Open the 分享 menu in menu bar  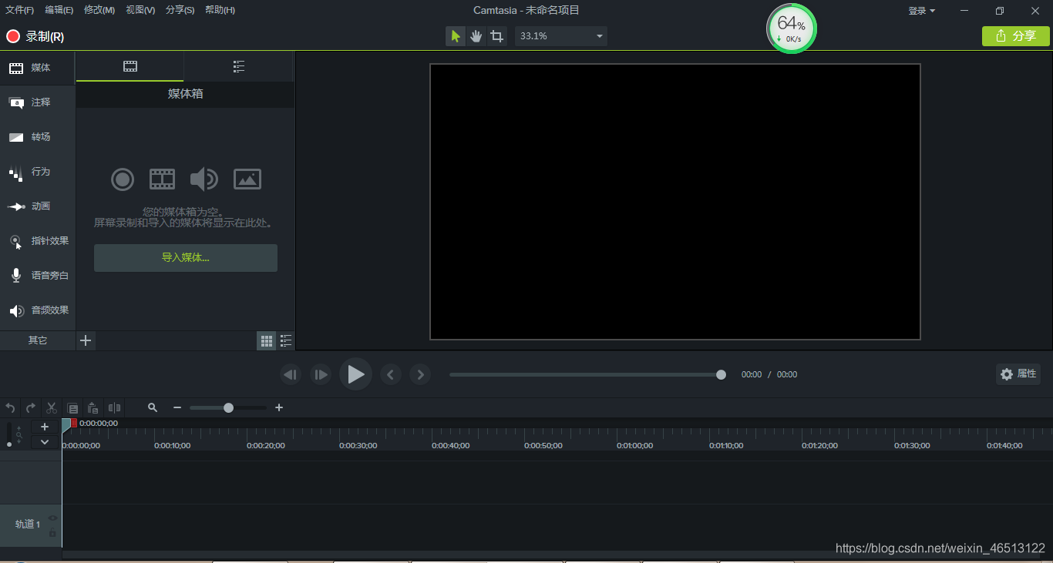point(180,10)
